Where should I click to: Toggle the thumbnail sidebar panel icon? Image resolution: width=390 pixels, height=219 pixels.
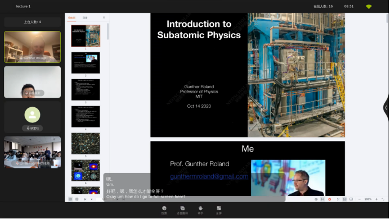pyautogui.click(x=70, y=199)
